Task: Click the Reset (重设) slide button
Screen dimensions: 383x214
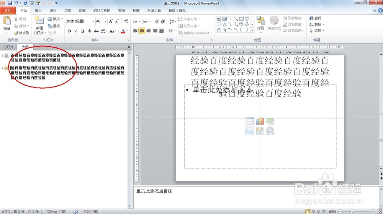Action: click(x=54, y=26)
